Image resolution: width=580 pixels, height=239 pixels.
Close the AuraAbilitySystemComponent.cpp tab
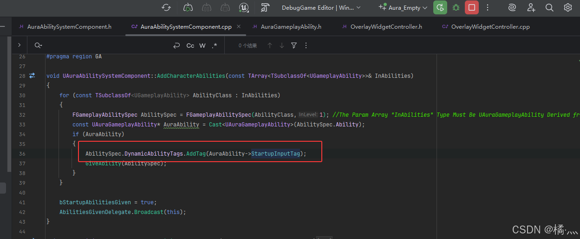click(x=239, y=27)
